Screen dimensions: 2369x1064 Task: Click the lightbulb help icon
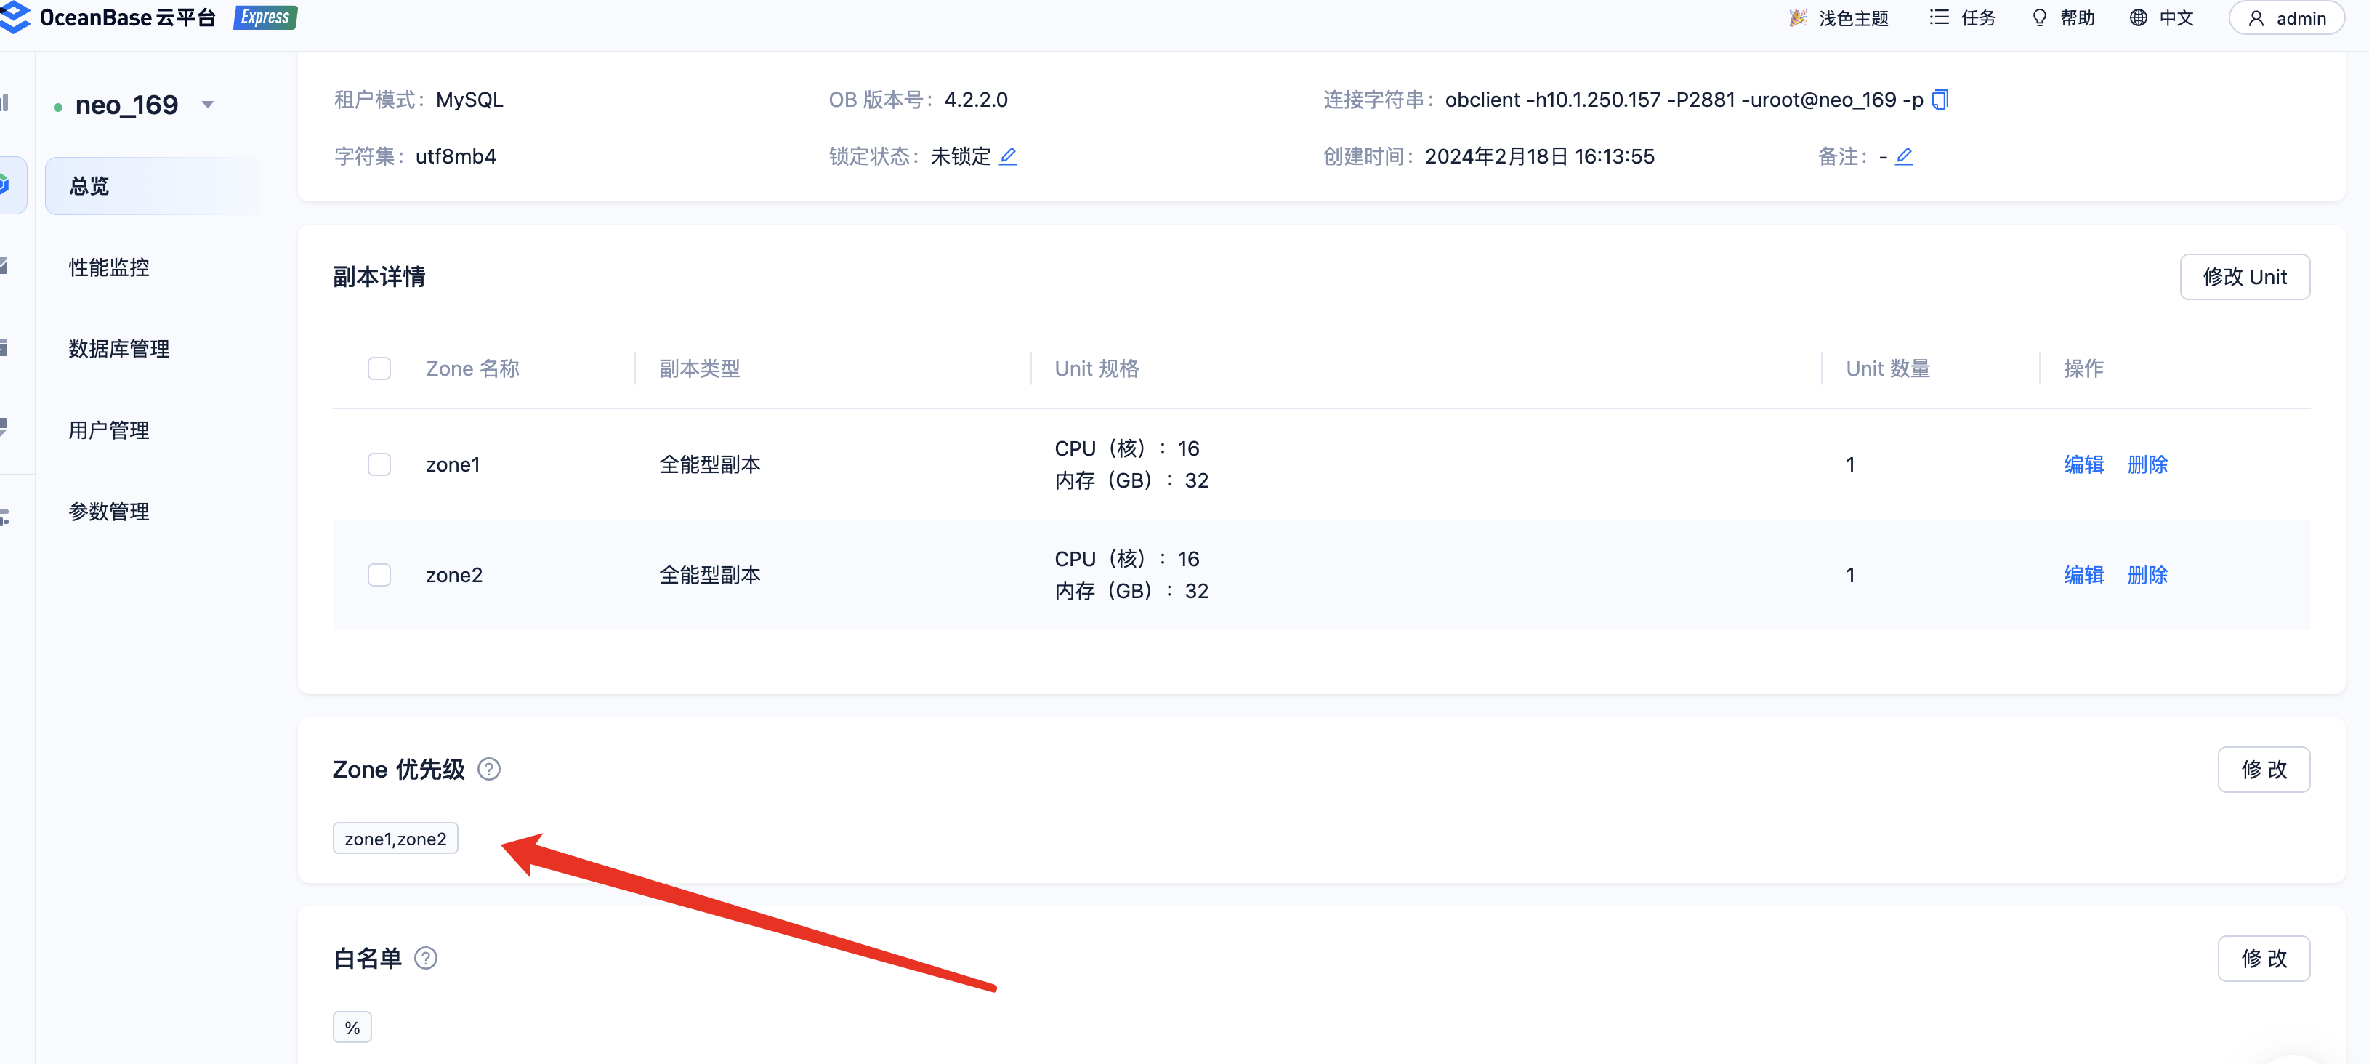(x=2040, y=17)
